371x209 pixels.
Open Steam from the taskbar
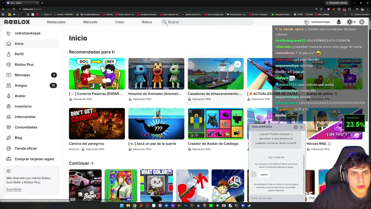(x=249, y=206)
